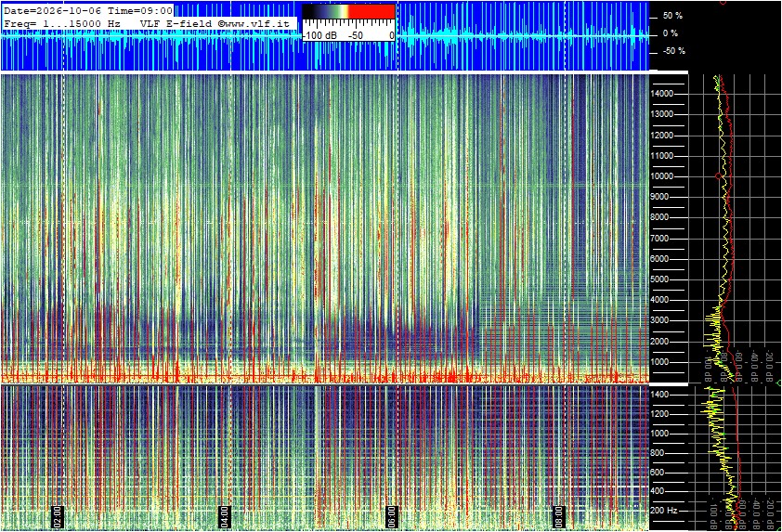782x532 pixels.
Task: Click the red circle marker at 10000 Hz
Action: 719,176
